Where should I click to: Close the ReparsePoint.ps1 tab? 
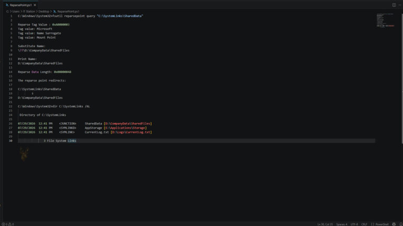[35, 5]
